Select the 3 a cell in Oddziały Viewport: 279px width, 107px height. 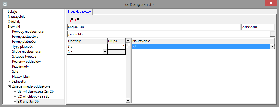(87, 47)
